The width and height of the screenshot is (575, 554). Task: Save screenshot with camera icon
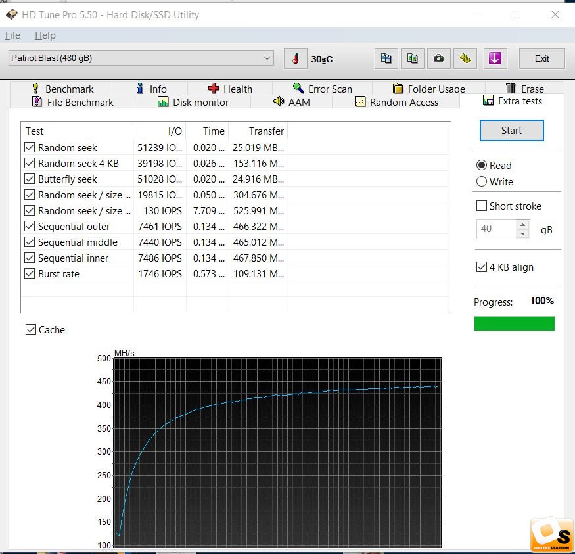point(438,58)
